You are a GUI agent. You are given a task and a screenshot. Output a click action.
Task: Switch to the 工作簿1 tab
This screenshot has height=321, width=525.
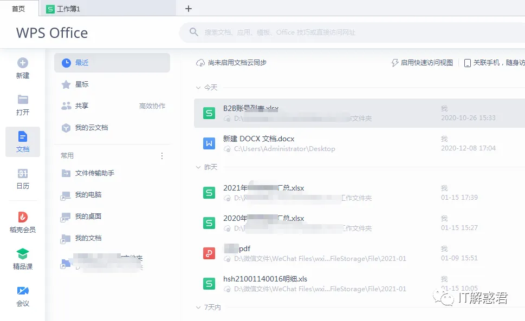click(x=108, y=9)
